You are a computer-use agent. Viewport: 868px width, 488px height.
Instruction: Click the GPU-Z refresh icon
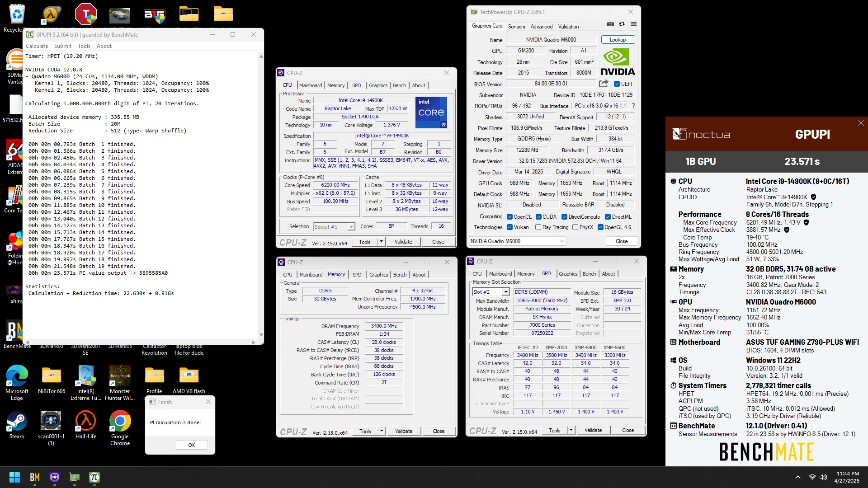pyautogui.click(x=622, y=24)
